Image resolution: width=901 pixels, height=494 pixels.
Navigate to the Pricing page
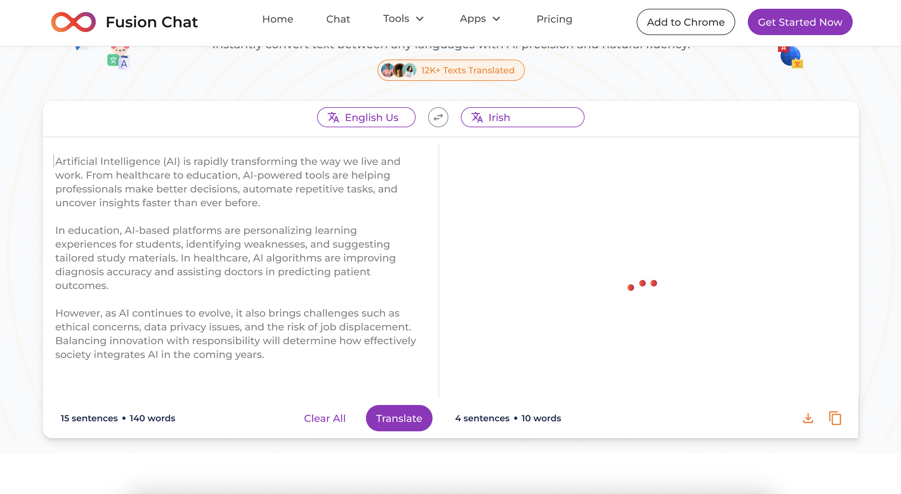tap(554, 19)
